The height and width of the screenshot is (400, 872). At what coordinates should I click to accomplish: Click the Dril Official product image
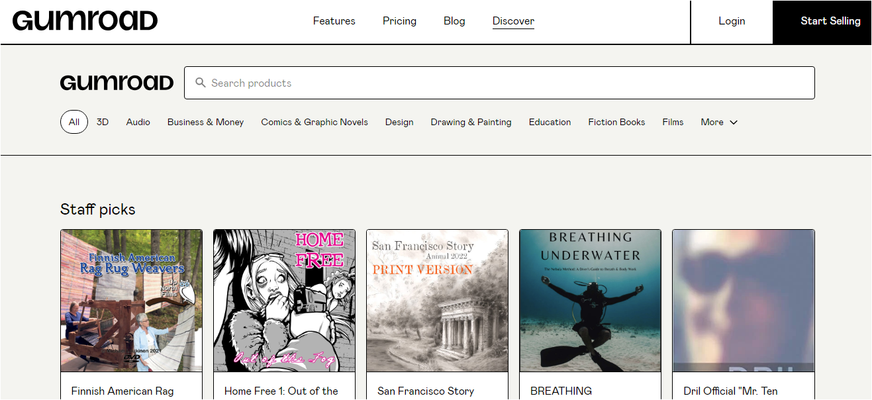[x=743, y=301]
